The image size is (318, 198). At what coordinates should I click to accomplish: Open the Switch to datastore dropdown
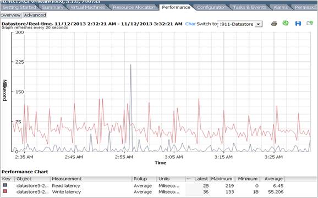pos(258,24)
